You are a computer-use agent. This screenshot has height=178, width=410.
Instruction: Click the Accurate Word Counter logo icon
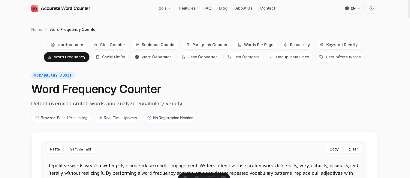[x=35, y=8]
